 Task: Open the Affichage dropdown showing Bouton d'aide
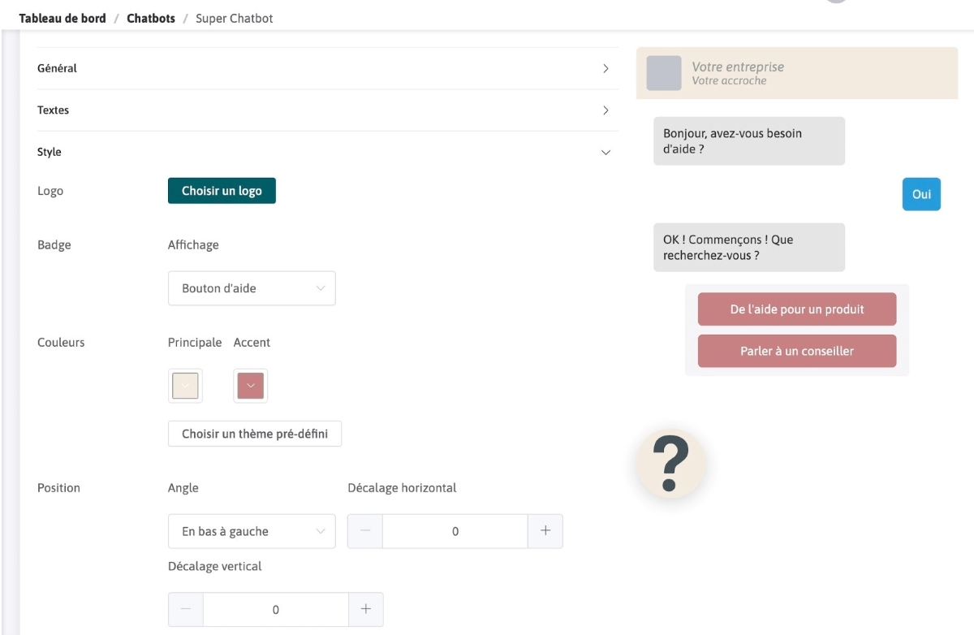(252, 288)
